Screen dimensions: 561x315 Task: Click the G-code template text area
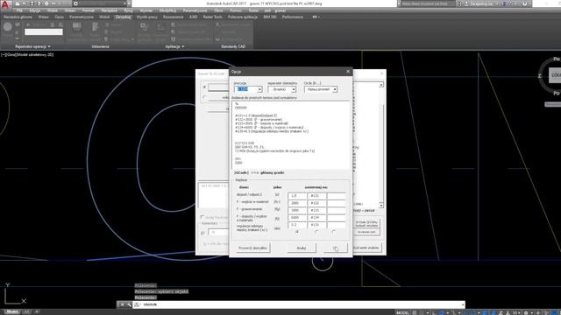pyautogui.click(x=291, y=135)
